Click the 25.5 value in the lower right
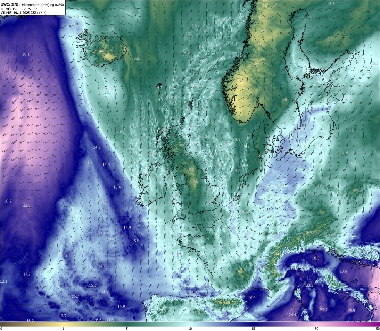The image size is (380, 331). coord(351,311)
